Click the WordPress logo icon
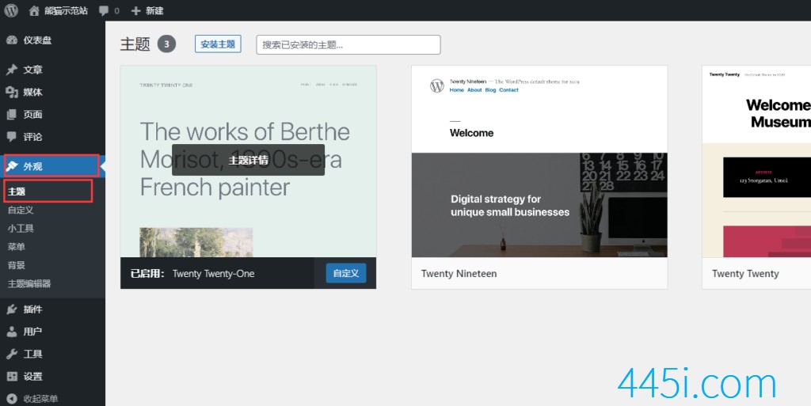811x406 pixels. coord(11,10)
